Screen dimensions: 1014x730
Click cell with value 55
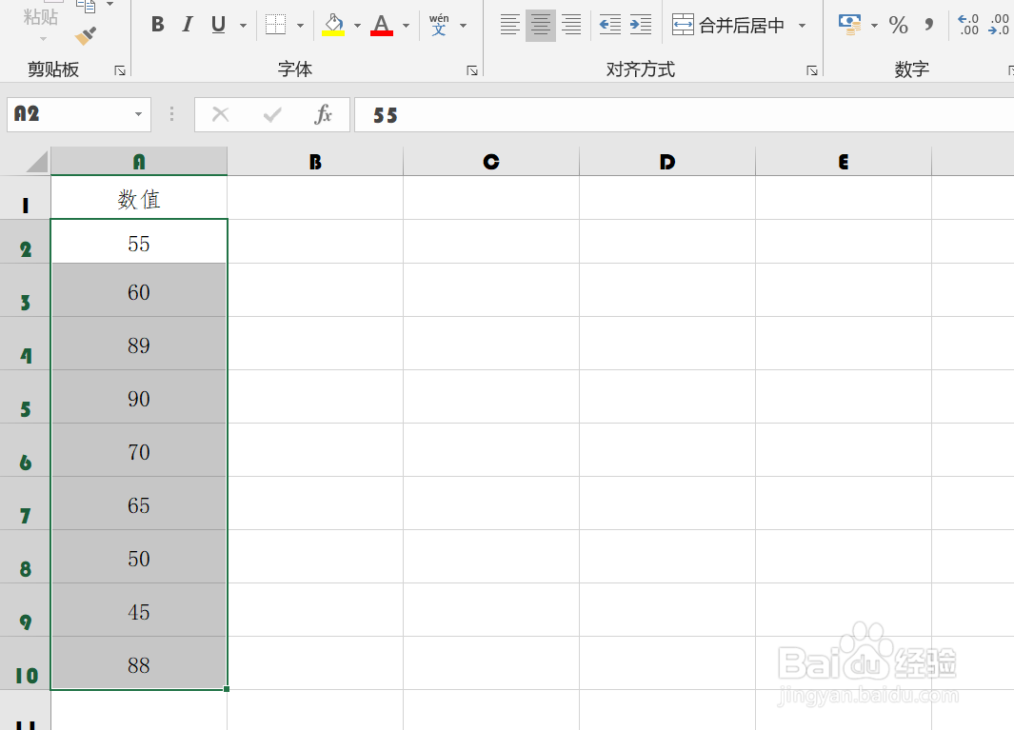(x=139, y=241)
